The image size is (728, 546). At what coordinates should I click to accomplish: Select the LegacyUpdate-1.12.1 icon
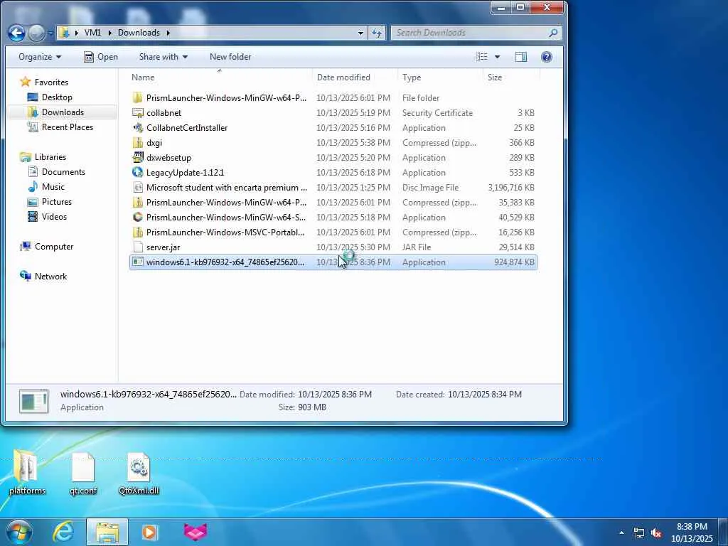coord(137,172)
